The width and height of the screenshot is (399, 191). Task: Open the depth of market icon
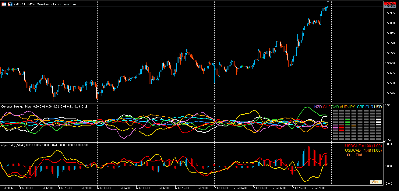[10, 4]
